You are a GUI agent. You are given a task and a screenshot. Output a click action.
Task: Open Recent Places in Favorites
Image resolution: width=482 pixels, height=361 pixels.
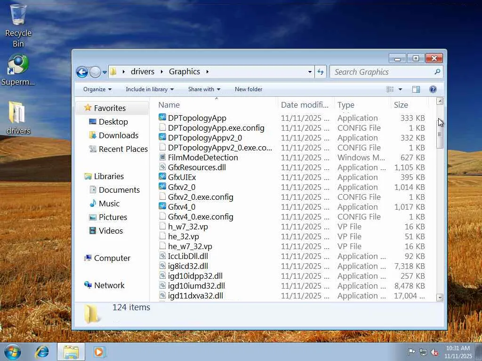[x=123, y=149]
